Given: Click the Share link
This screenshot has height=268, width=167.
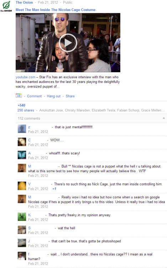Looking at the screenshot, I should pyautogui.click(x=70, y=96).
